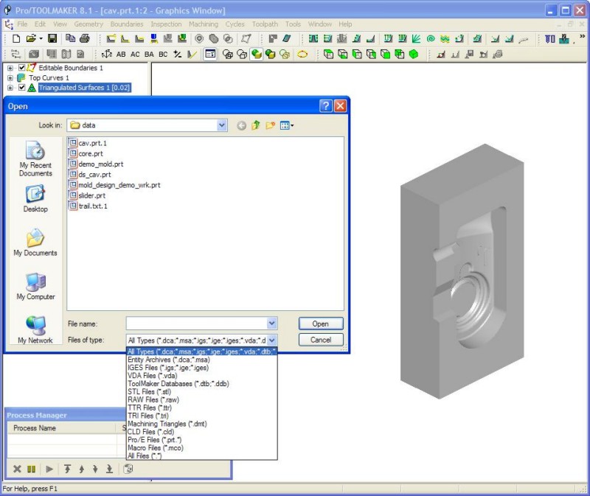Open the Help menu
This screenshot has width=590, height=496.
click(x=345, y=24)
